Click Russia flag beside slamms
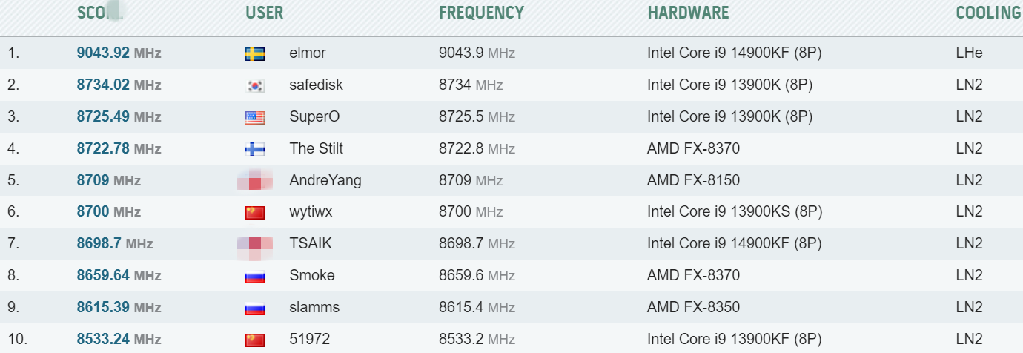 [x=255, y=309]
